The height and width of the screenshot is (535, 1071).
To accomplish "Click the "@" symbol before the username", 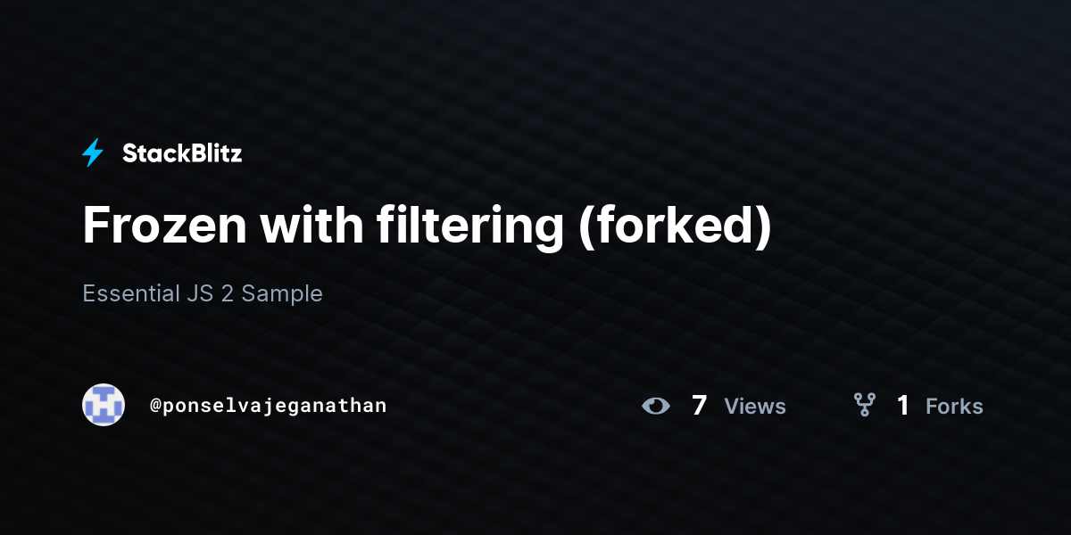I will 155,406.
